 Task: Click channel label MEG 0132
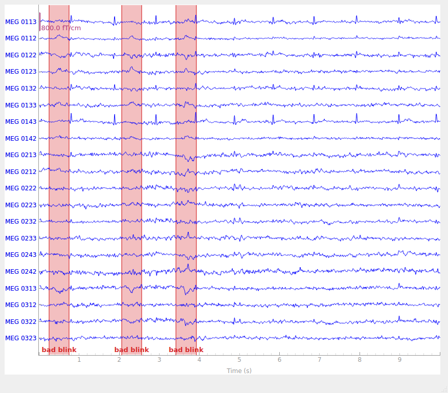[21, 89]
